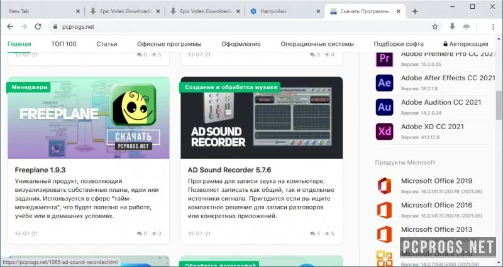Open Операционные системы menu item
The image size is (503, 267).
pyautogui.click(x=318, y=44)
